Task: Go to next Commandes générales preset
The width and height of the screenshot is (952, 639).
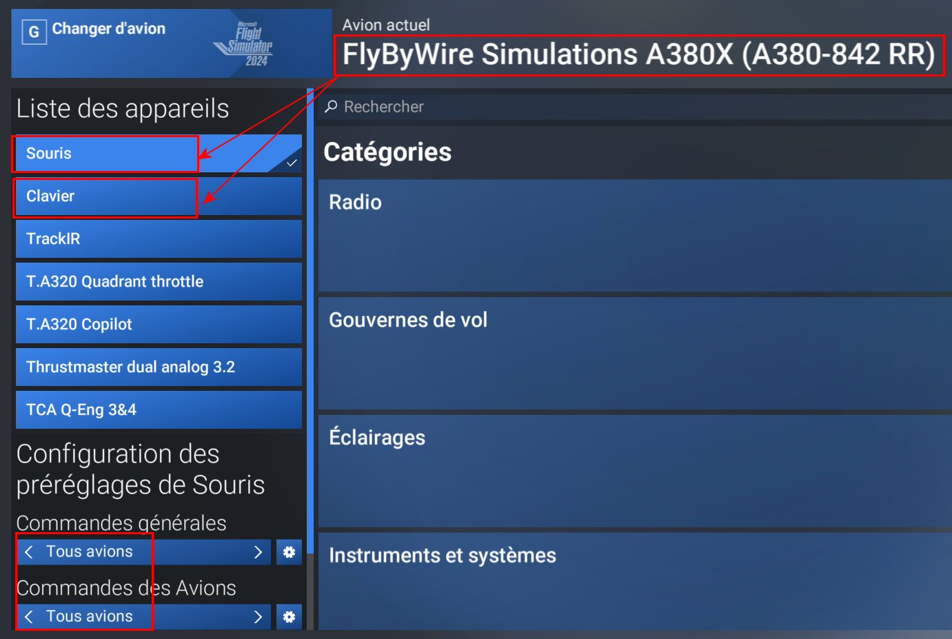Action: [258, 552]
